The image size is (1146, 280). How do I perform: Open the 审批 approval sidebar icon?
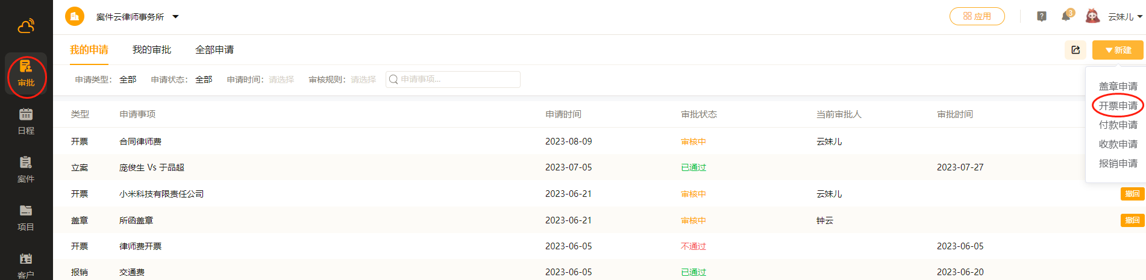click(x=26, y=73)
